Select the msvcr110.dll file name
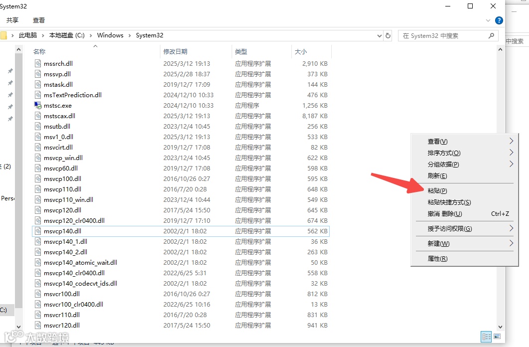This screenshot has width=529, height=347. tap(62, 315)
